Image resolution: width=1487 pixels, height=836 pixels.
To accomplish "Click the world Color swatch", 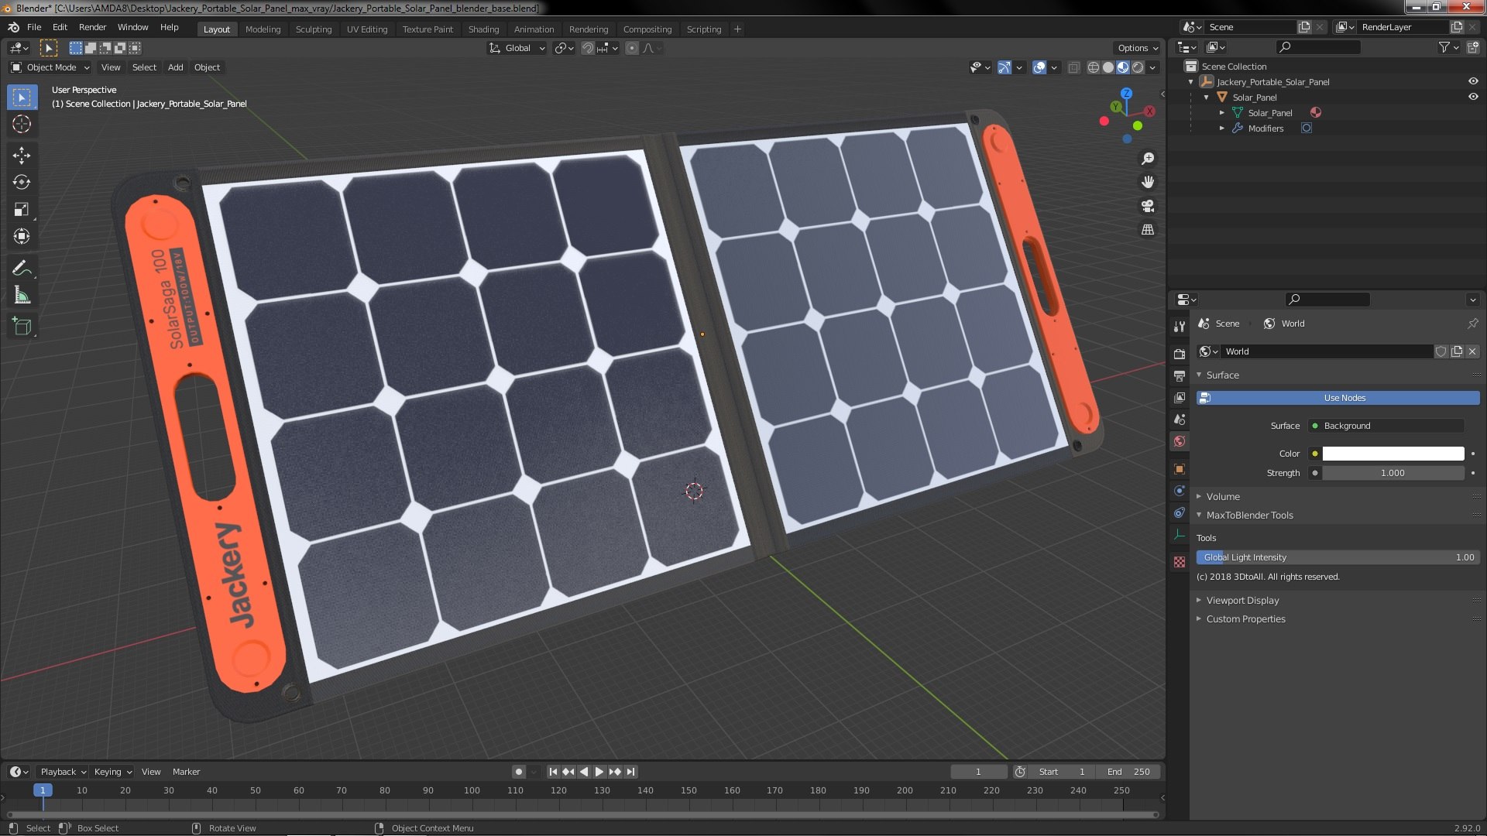I will (1393, 454).
